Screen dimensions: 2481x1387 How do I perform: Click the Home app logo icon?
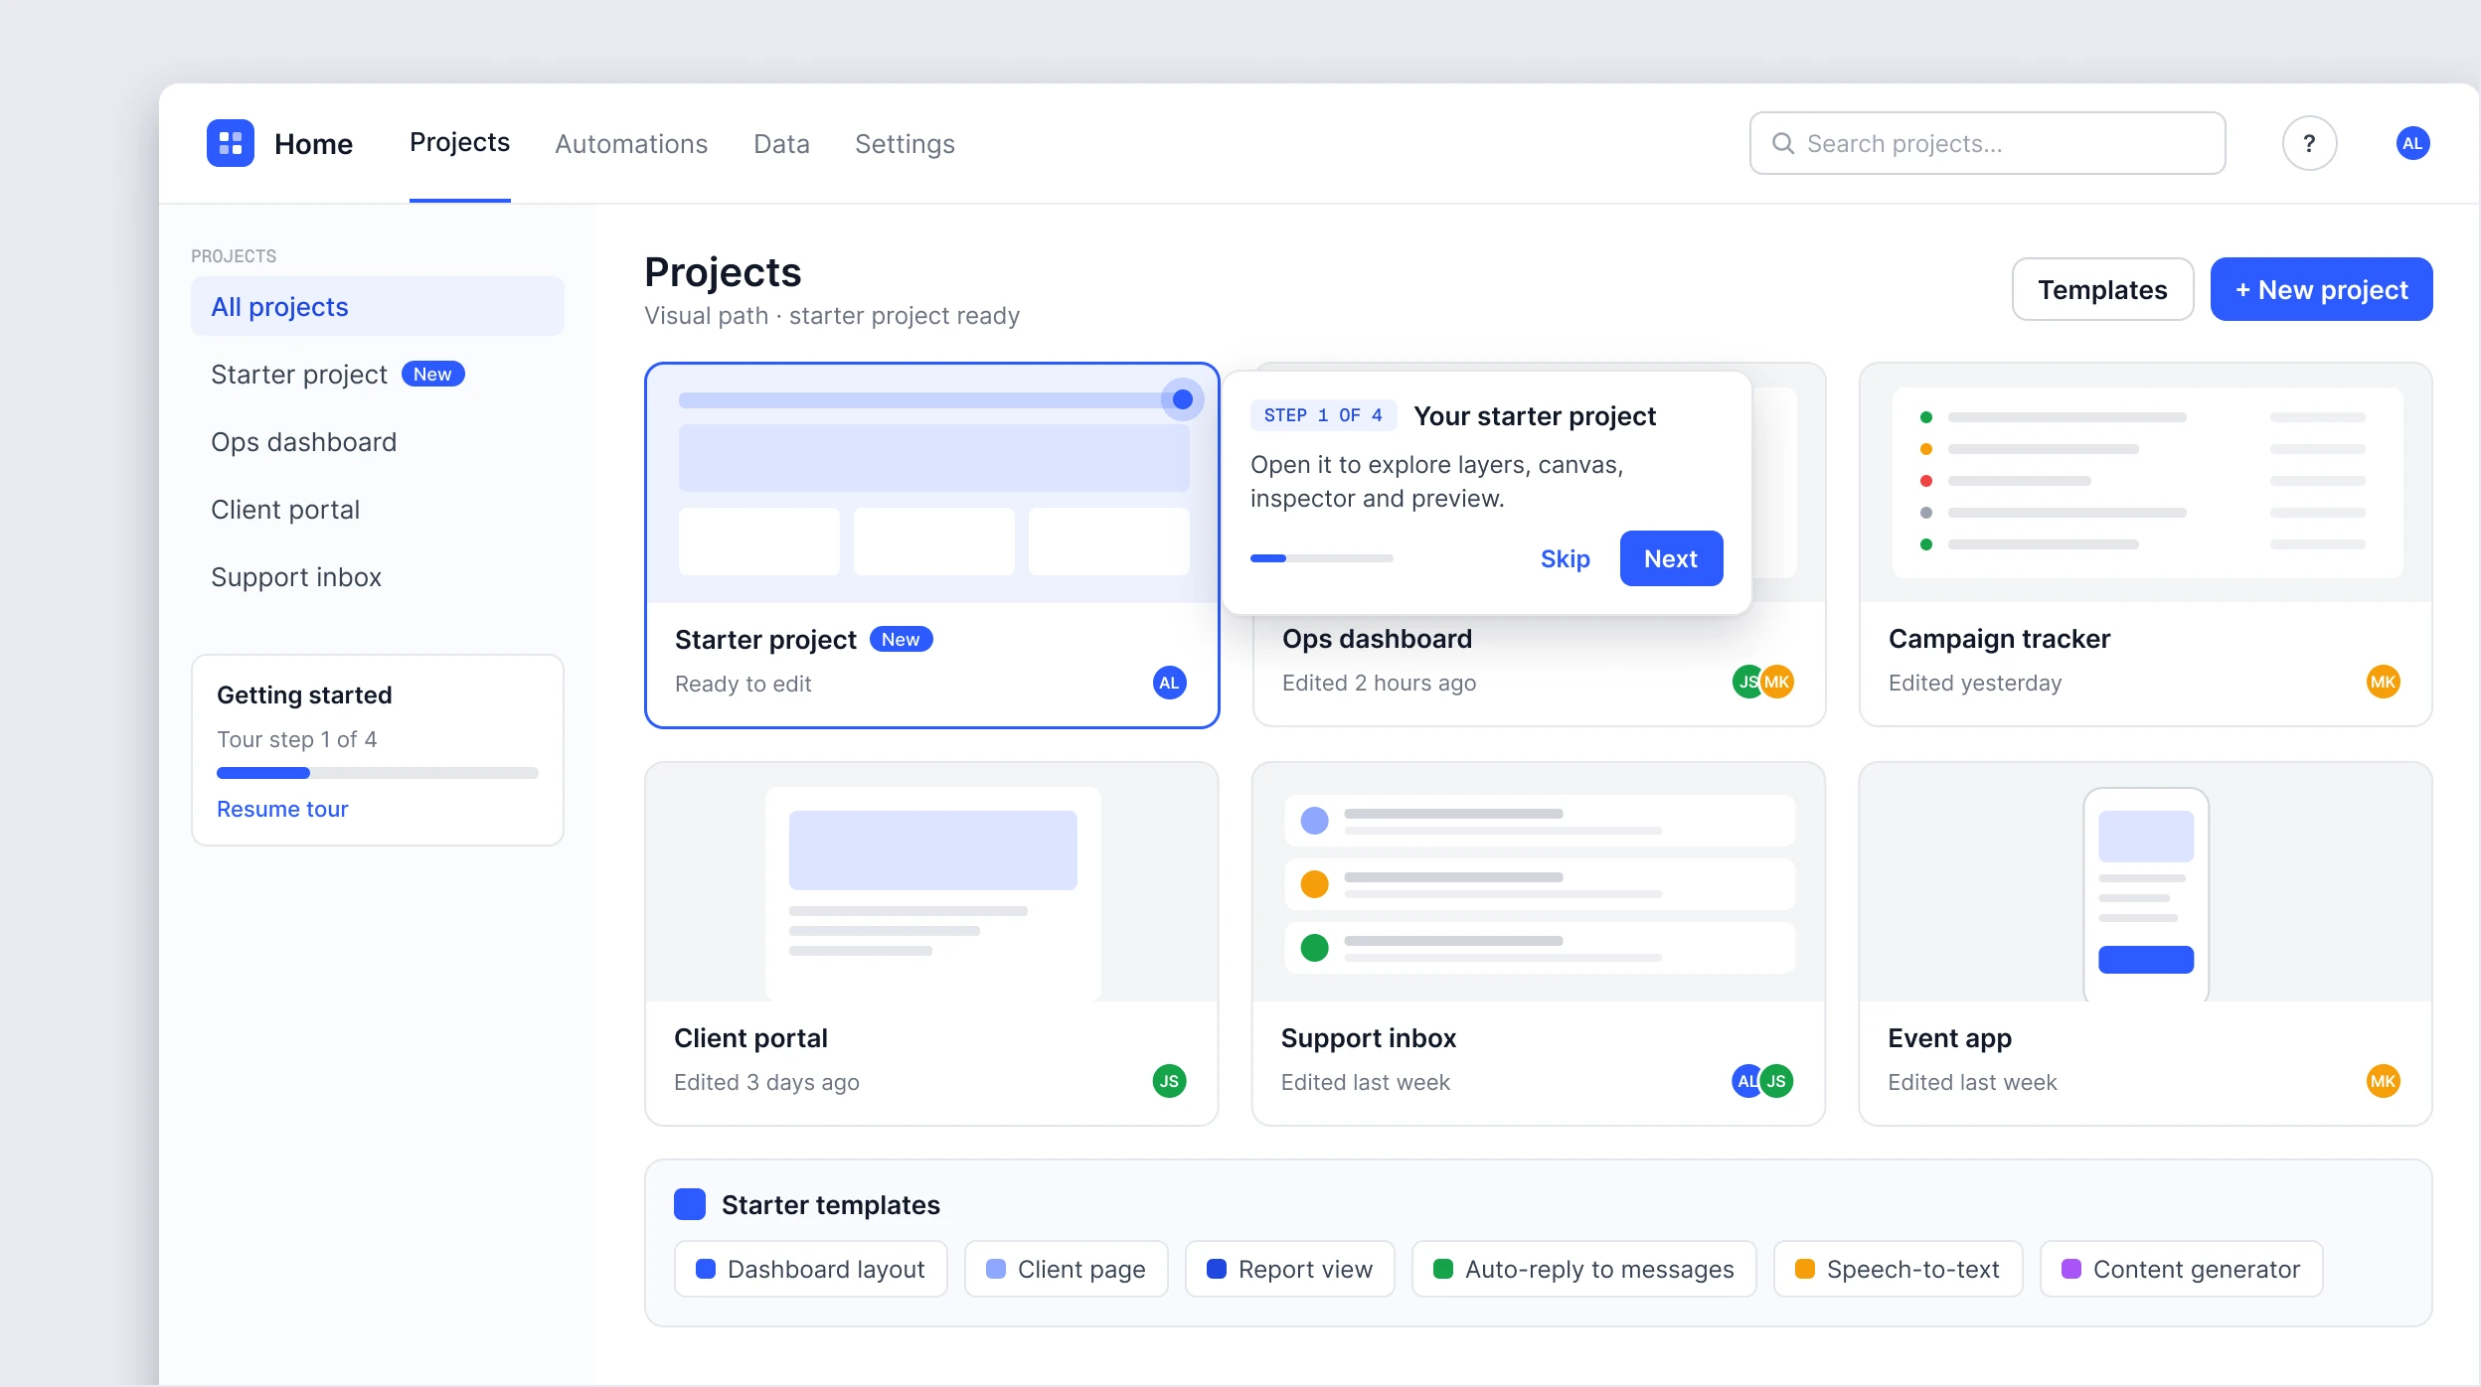tap(231, 143)
